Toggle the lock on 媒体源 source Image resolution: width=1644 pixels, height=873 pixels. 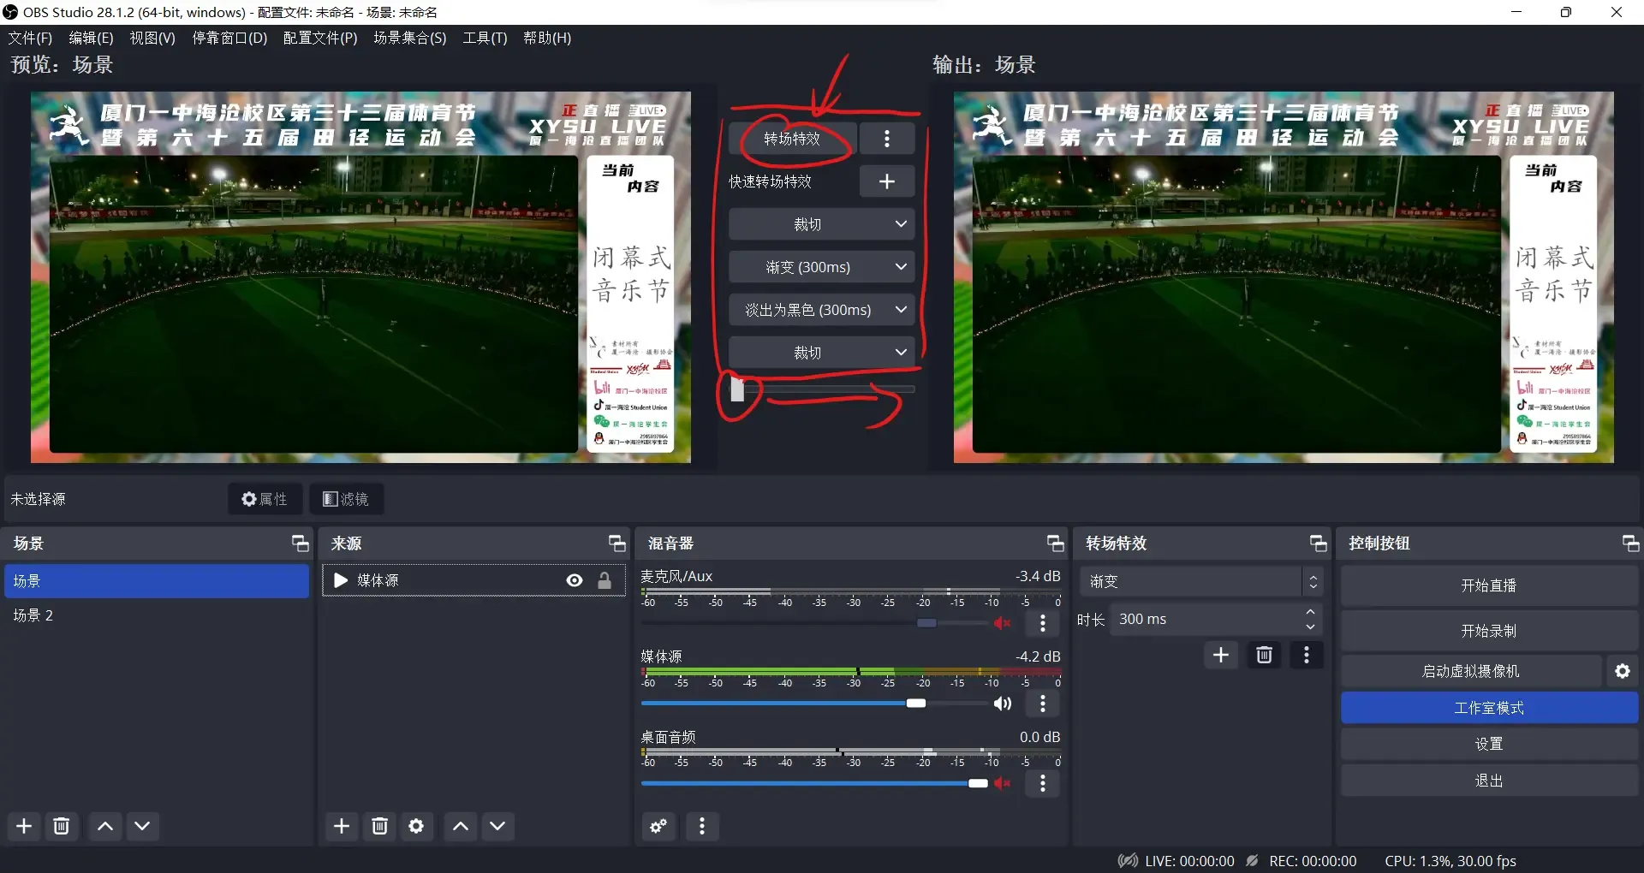click(605, 580)
